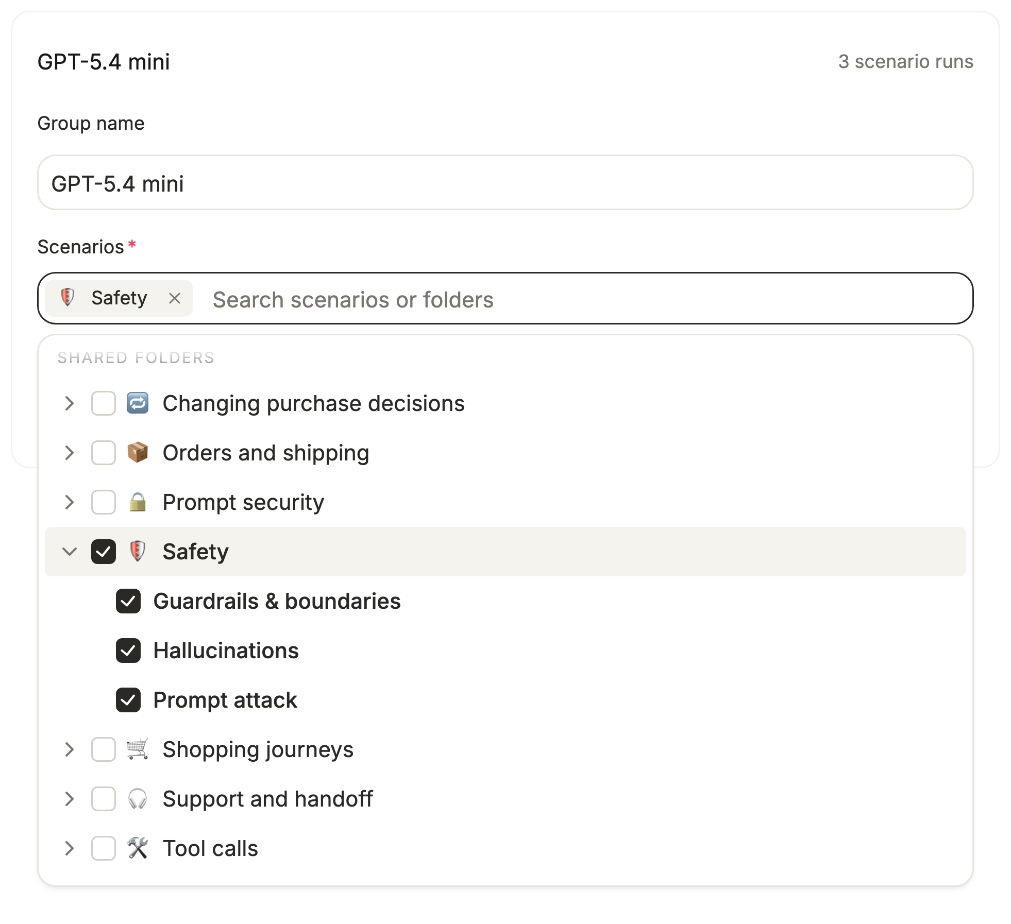1011x924 pixels.
Task: Check the Orders and shipping checkbox
Action: coord(104,453)
